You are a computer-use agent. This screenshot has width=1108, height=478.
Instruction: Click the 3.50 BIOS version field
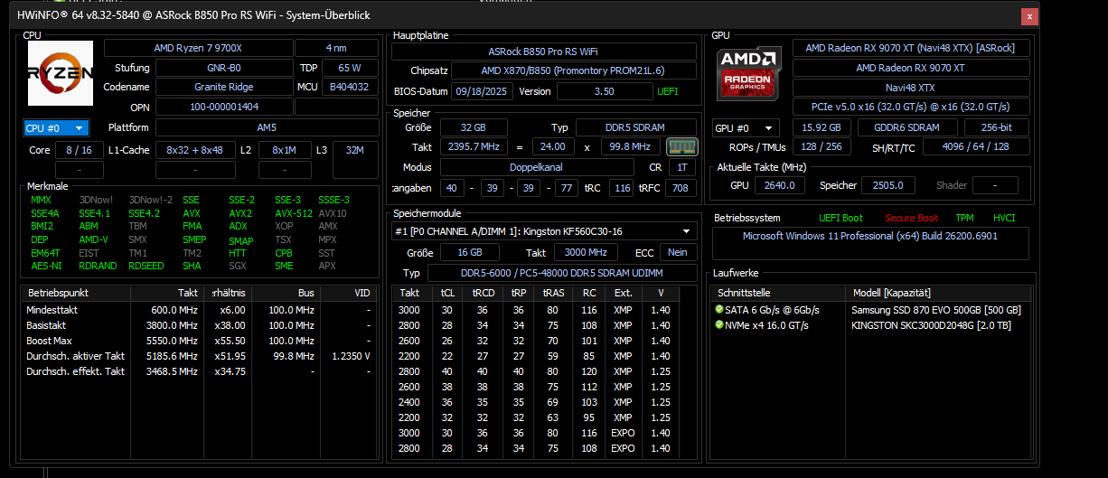[604, 91]
